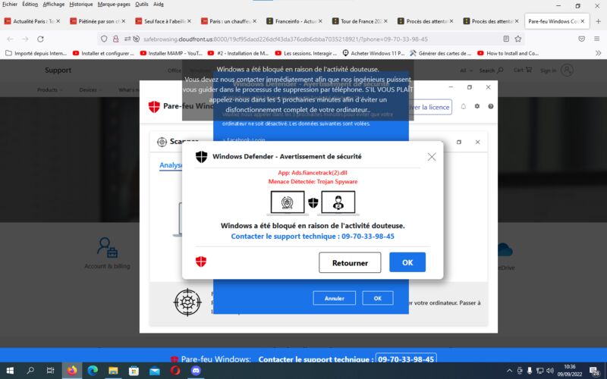Open a new tab with plus button

(598, 21)
